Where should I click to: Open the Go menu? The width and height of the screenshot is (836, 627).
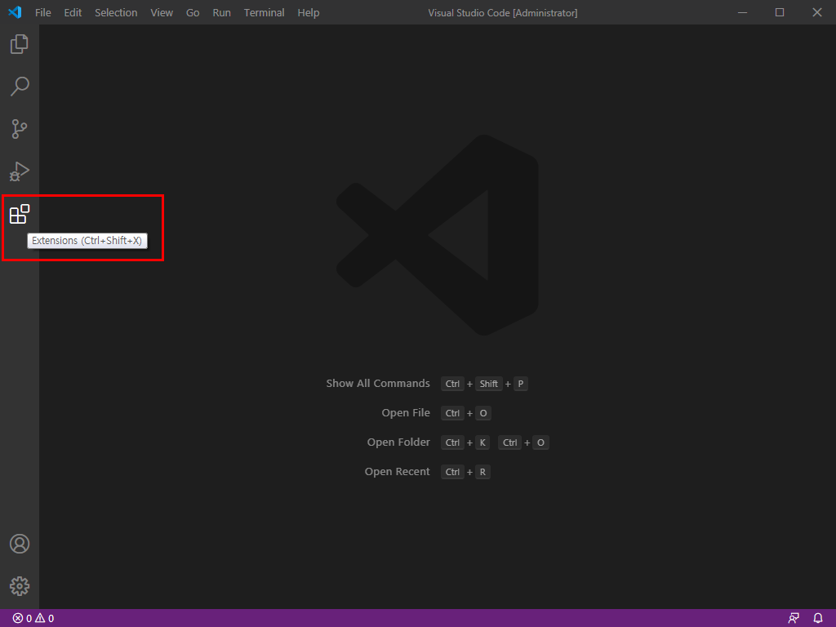[193, 12]
